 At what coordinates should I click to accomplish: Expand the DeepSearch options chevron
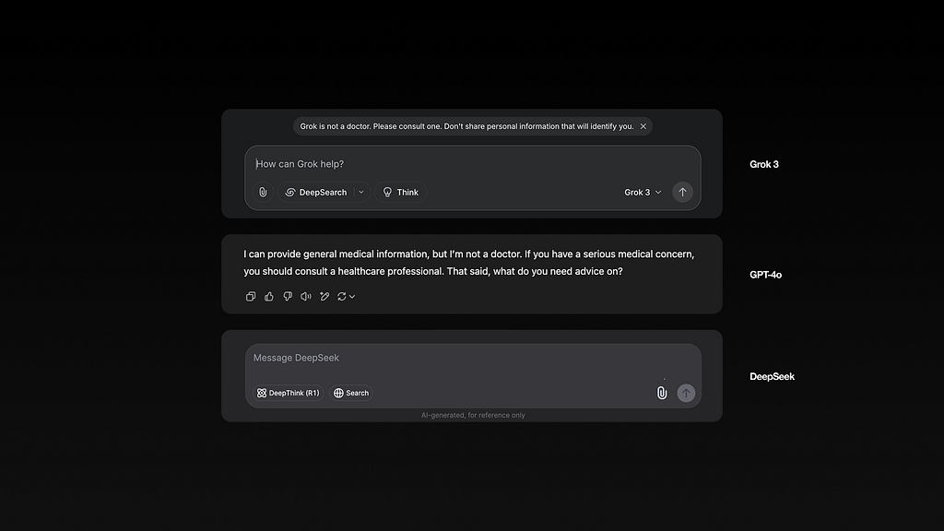tap(361, 192)
